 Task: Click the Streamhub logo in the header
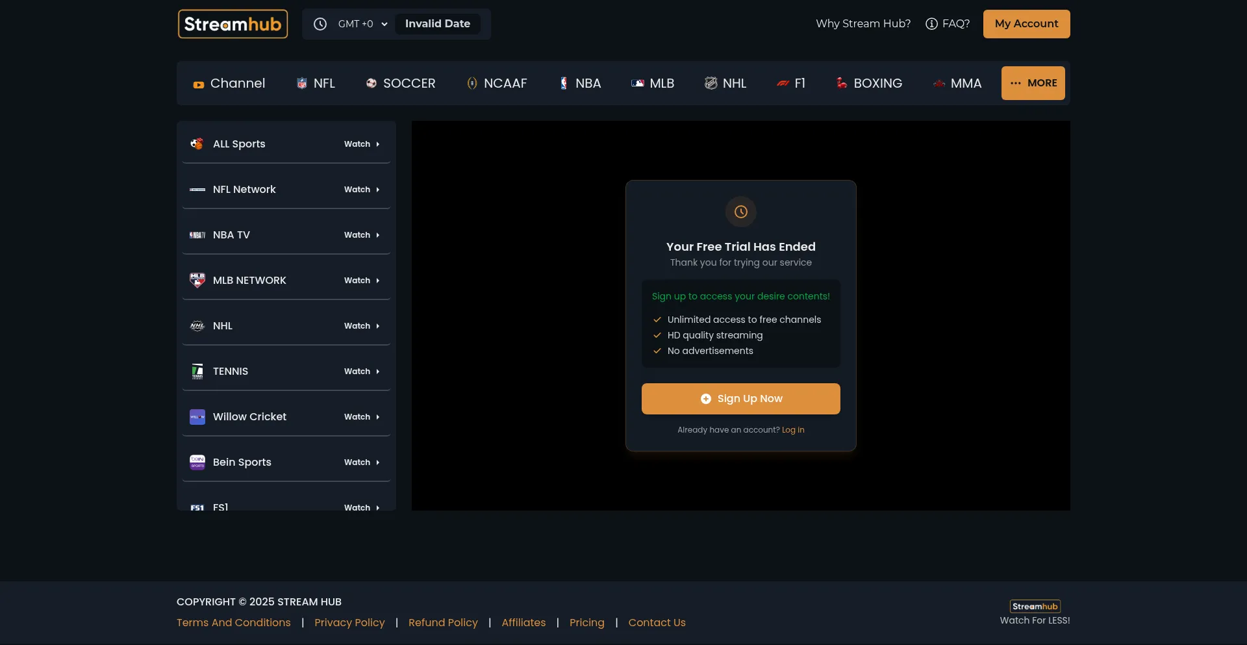tap(233, 24)
